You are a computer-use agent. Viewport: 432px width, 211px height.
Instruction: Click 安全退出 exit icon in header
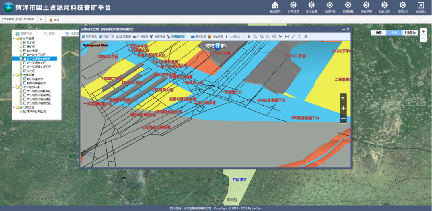(x=421, y=5)
